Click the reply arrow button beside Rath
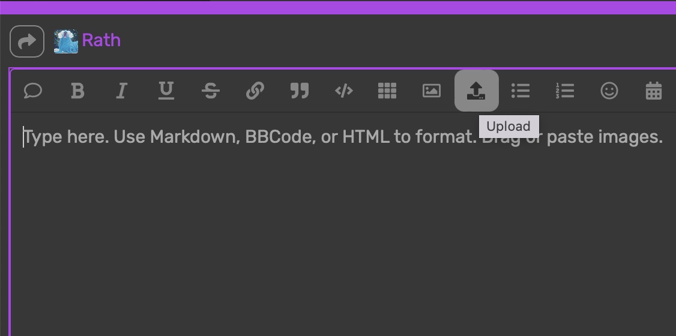This screenshot has height=336, width=676. tap(27, 41)
